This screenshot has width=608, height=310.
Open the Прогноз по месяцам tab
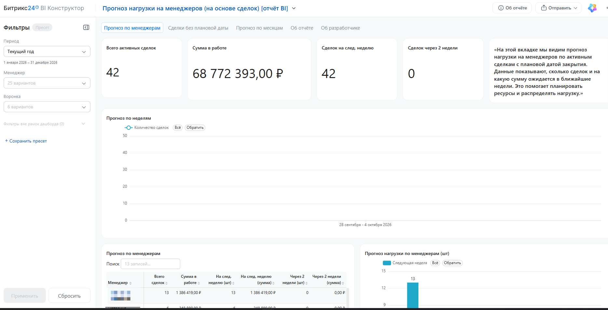pyautogui.click(x=259, y=28)
